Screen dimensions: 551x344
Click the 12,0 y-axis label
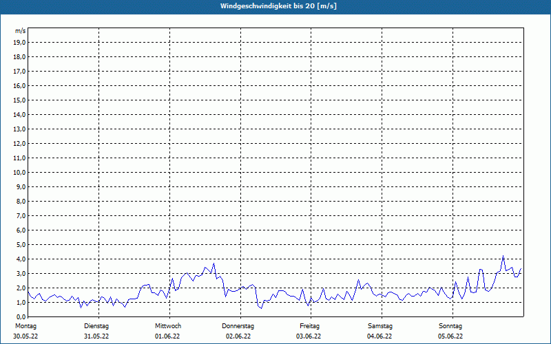[19, 144]
